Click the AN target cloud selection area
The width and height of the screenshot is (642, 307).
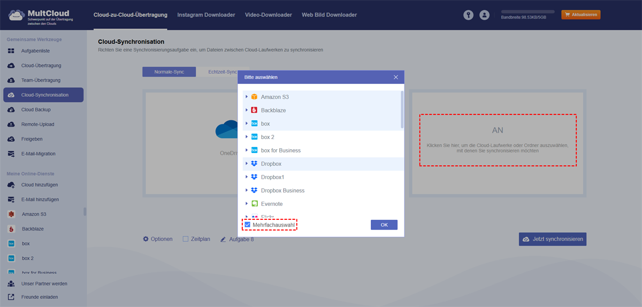498,140
